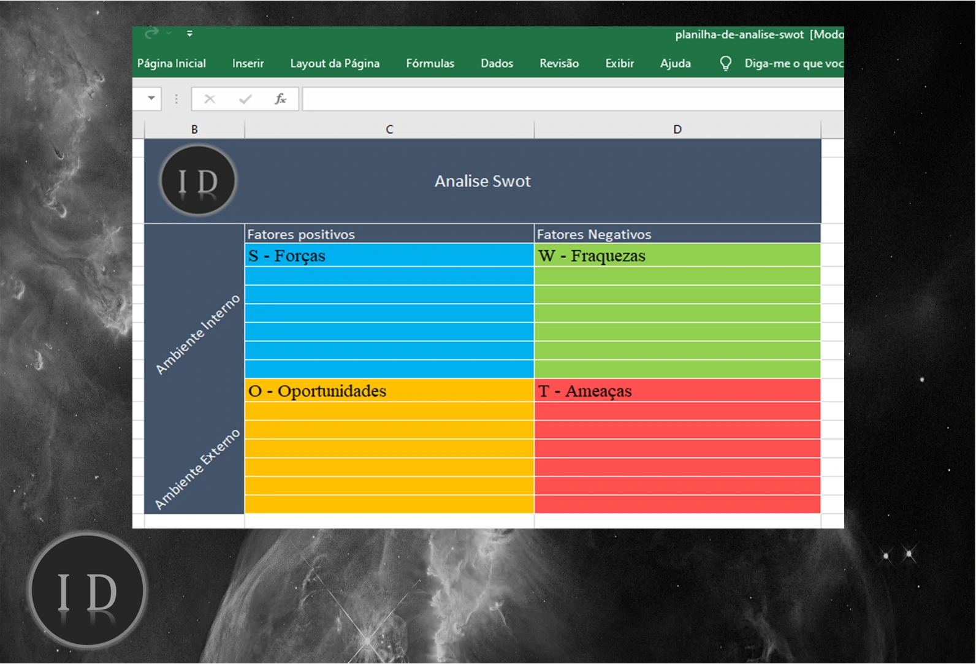Image resolution: width=976 pixels, height=664 pixels.
Task: Open the Customize Quick Access Toolbar dropdown
Action: point(189,34)
